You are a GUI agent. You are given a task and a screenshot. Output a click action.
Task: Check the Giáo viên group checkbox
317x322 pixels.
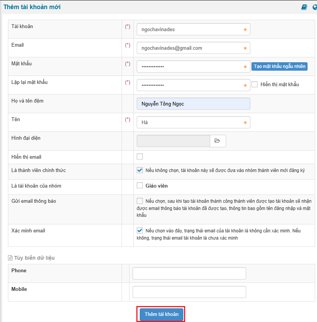[x=140, y=186]
